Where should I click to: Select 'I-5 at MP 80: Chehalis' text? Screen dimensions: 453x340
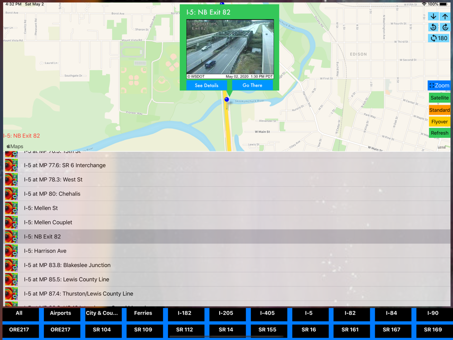tap(52, 194)
